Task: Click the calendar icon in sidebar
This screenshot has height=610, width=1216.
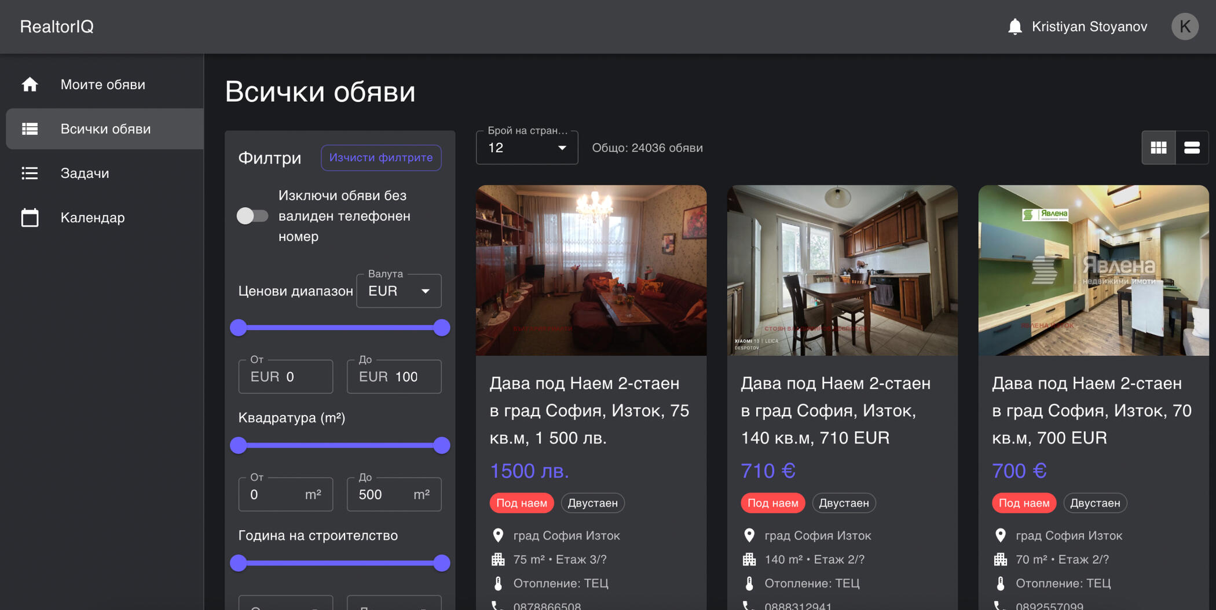Action: tap(30, 218)
